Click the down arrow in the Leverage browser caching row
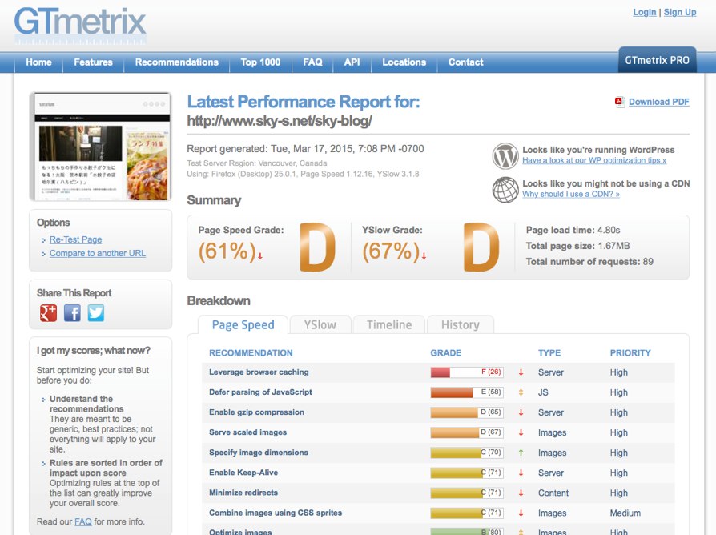 (x=521, y=372)
